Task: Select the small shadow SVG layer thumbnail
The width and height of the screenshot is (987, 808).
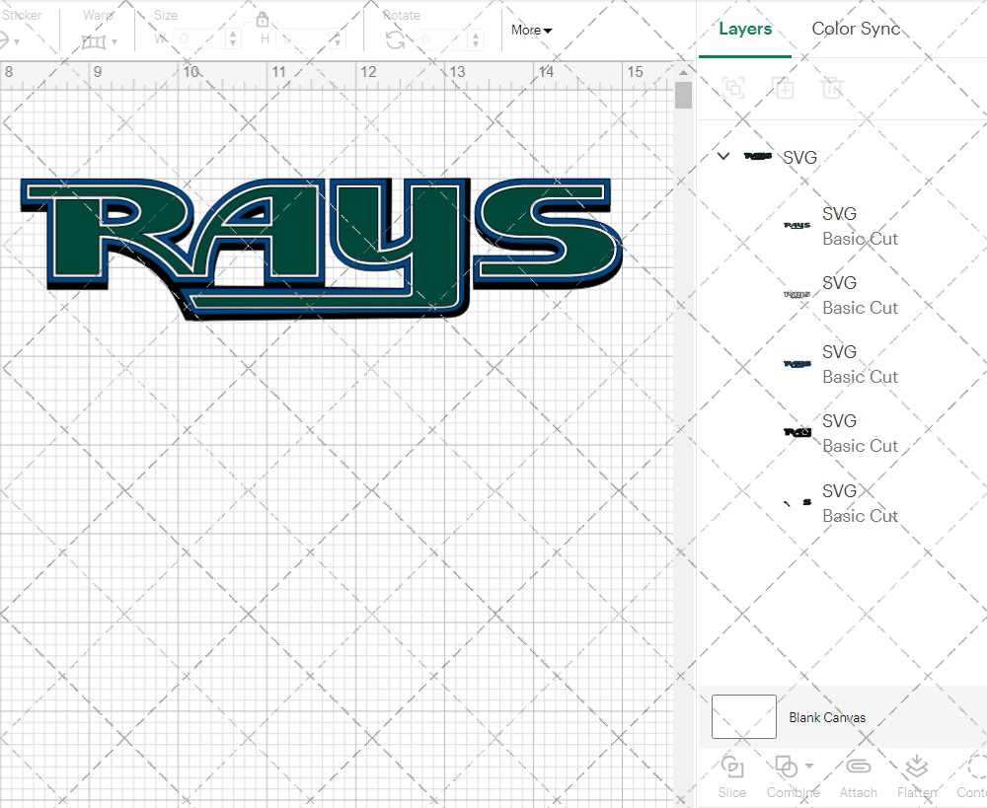Action: (797, 502)
